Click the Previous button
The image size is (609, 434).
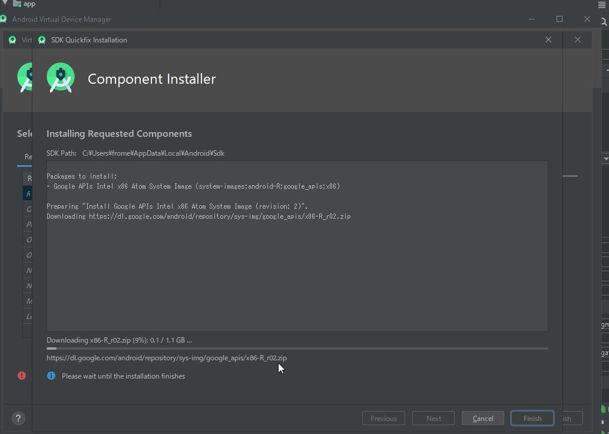(x=383, y=418)
